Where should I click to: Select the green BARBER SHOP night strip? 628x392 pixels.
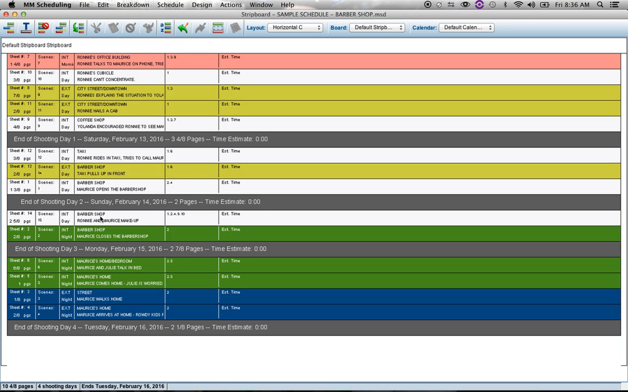(314, 233)
